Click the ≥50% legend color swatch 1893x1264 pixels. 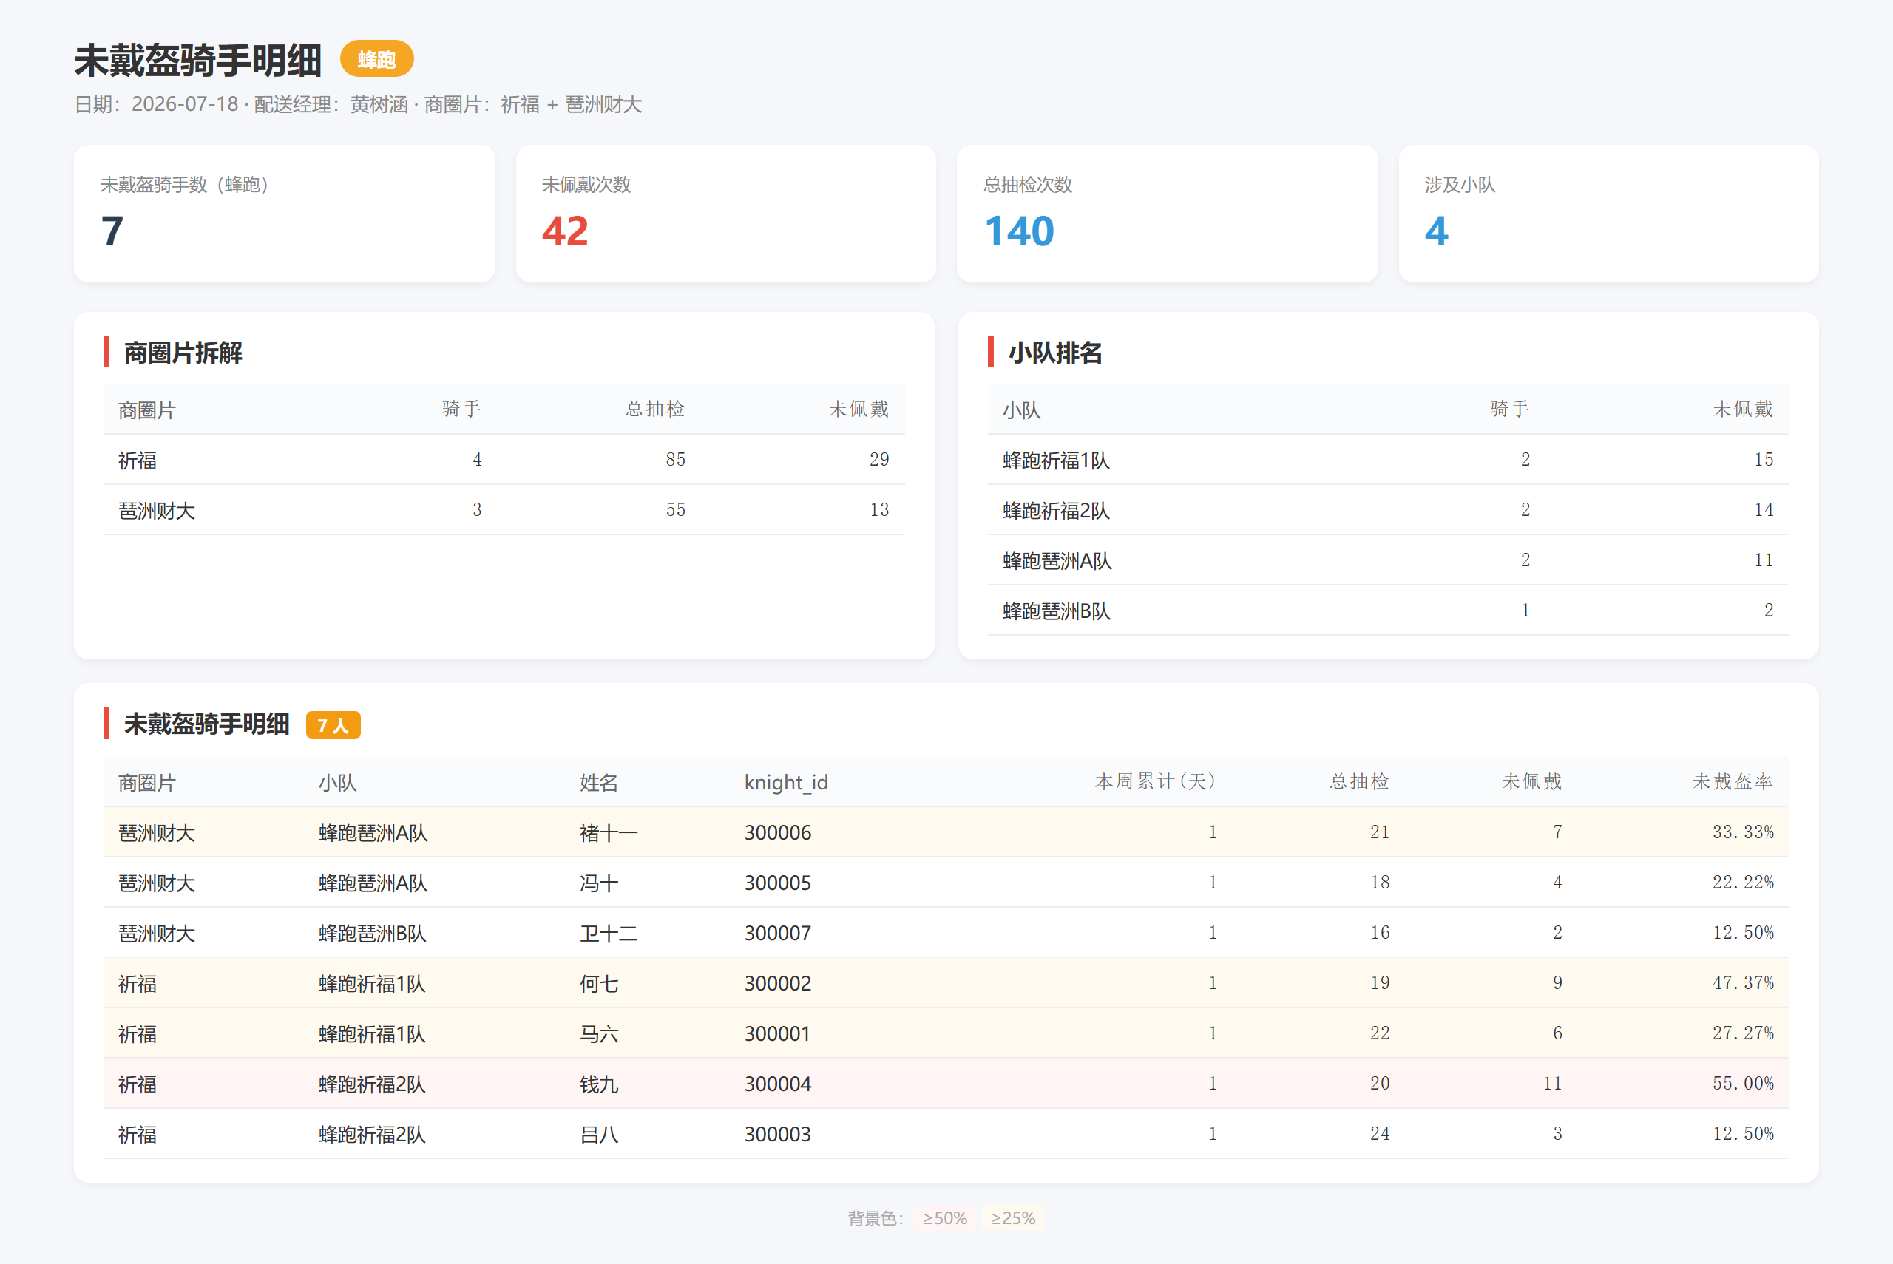(x=945, y=1217)
